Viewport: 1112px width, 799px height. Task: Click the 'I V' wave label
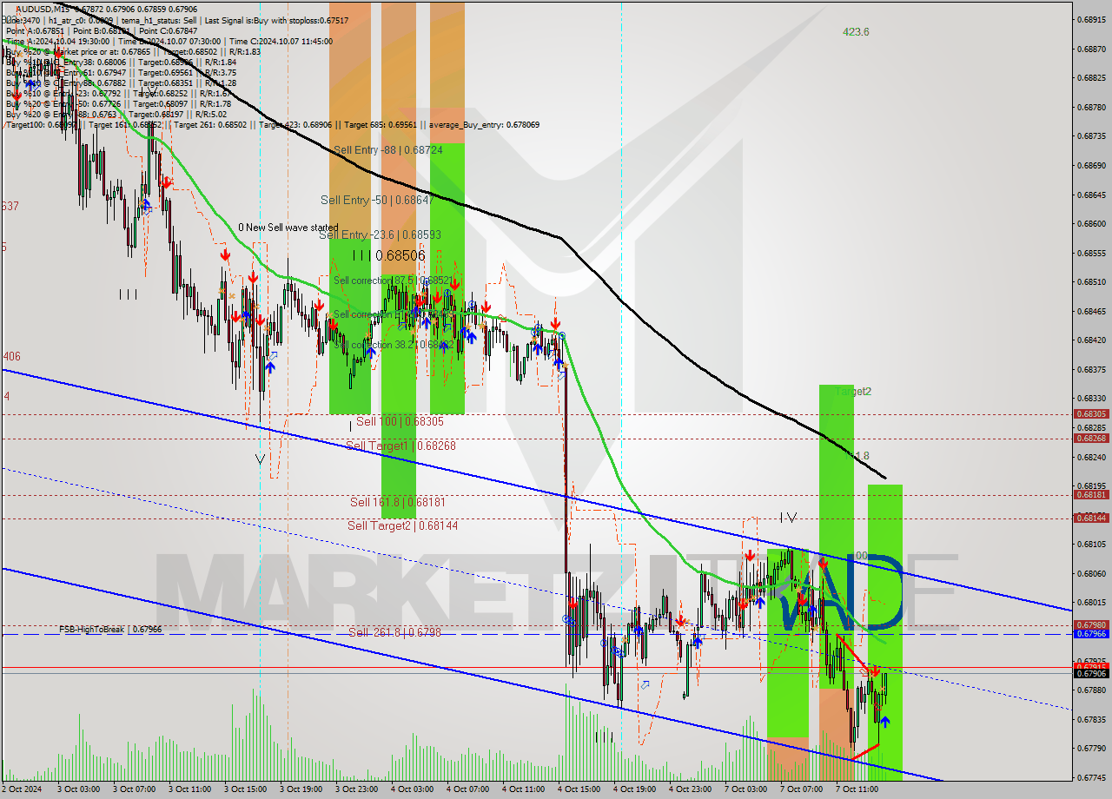(x=788, y=518)
